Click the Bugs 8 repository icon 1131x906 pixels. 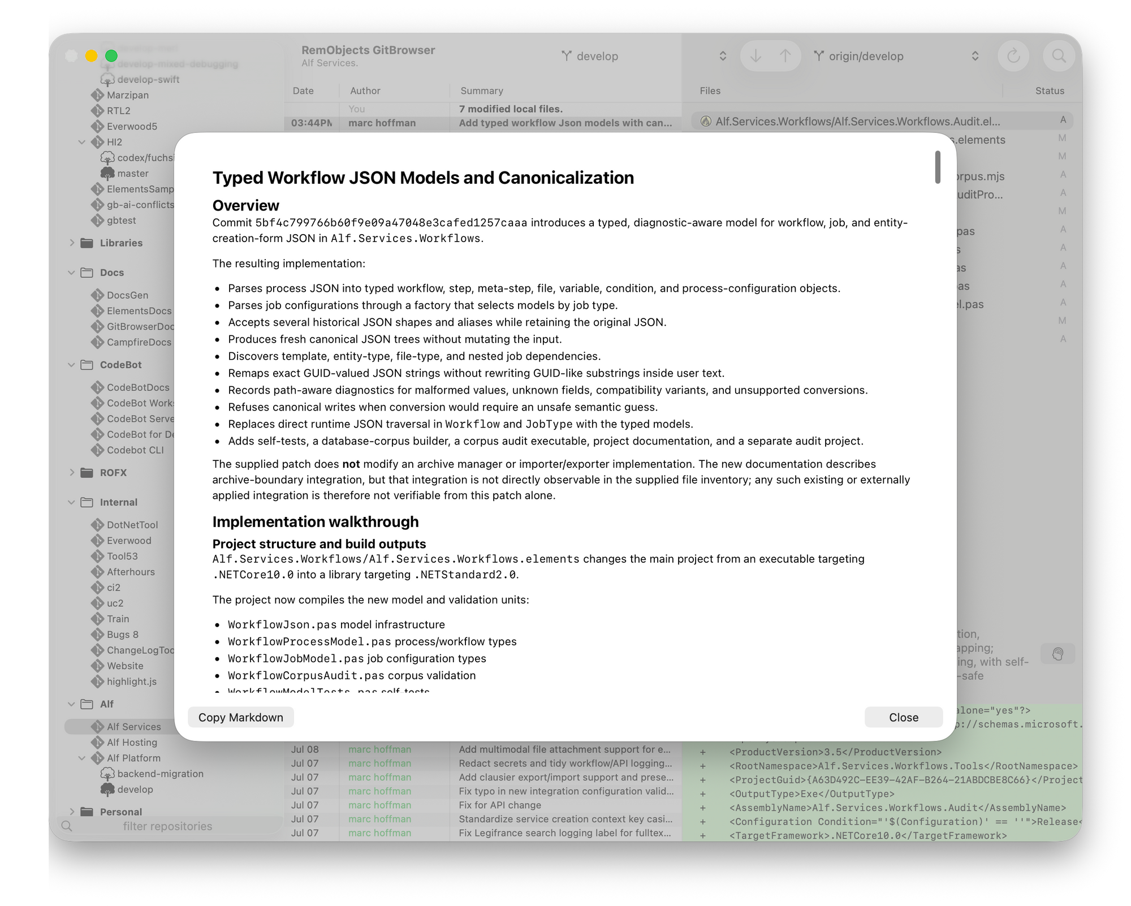coord(97,635)
